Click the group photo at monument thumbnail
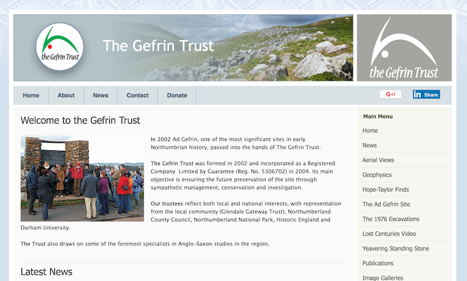This screenshot has height=281, width=467. point(82,178)
